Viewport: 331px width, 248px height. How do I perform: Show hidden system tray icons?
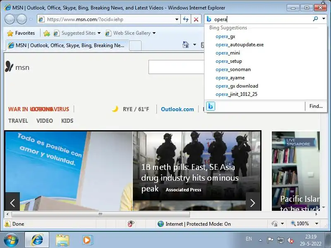tap(260, 240)
